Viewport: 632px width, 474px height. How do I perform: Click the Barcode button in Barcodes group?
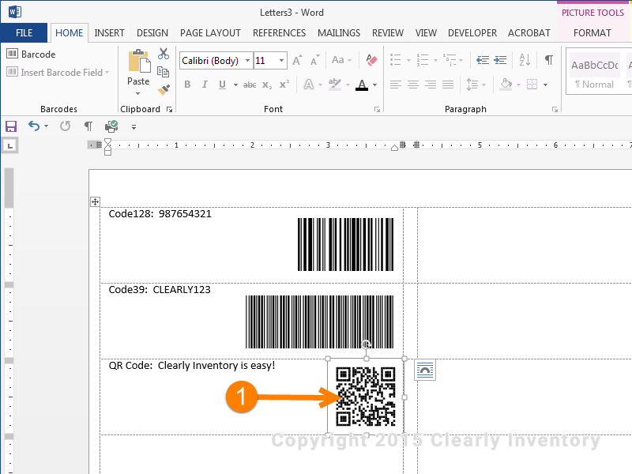(x=31, y=54)
